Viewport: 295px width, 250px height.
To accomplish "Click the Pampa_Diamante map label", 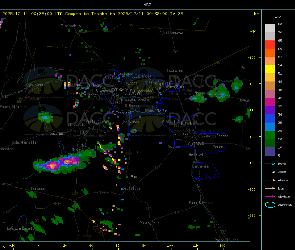I will click(14, 107).
